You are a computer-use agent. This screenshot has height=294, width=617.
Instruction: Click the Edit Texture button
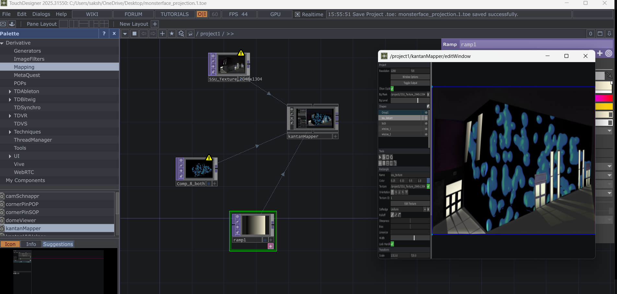(x=410, y=203)
